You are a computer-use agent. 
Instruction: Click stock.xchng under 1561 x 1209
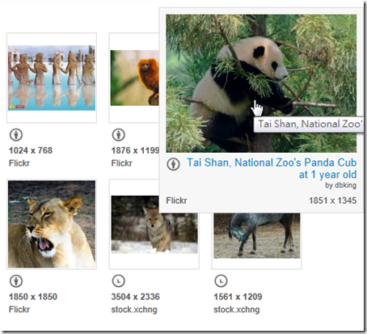point(237,310)
